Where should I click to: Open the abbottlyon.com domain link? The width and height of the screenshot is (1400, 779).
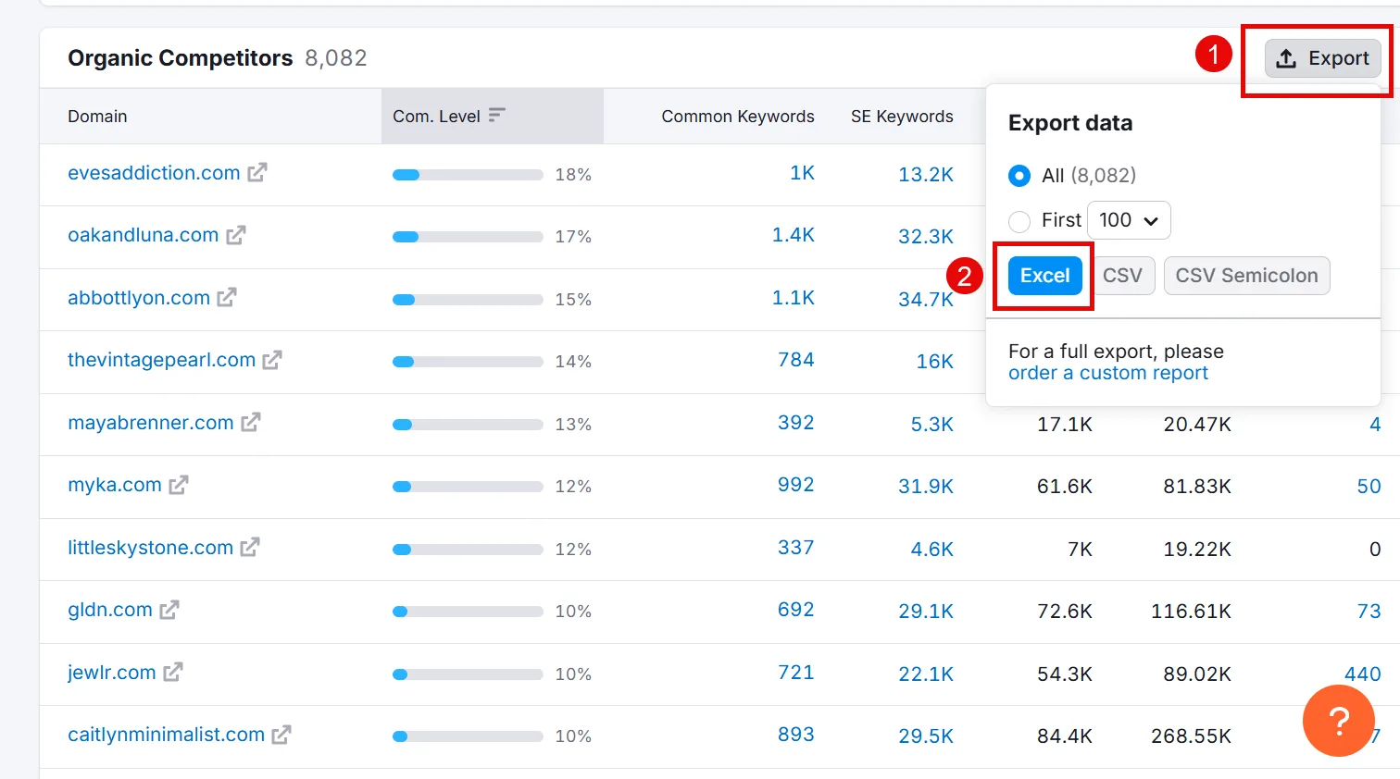click(x=139, y=298)
